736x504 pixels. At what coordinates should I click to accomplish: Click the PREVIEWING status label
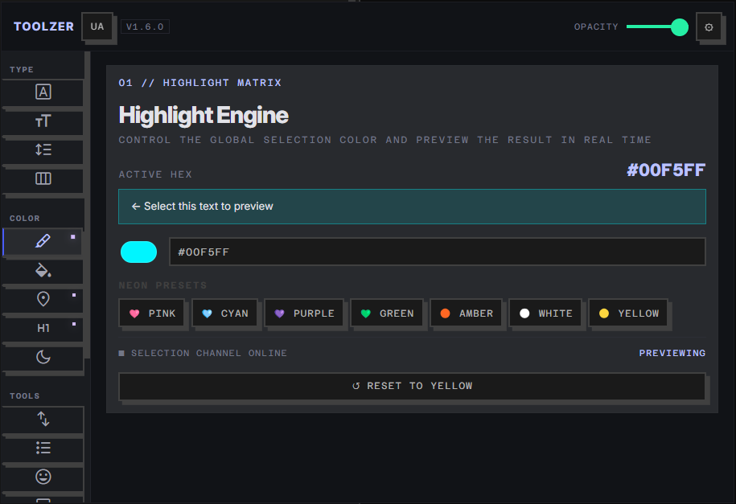pyautogui.click(x=672, y=354)
